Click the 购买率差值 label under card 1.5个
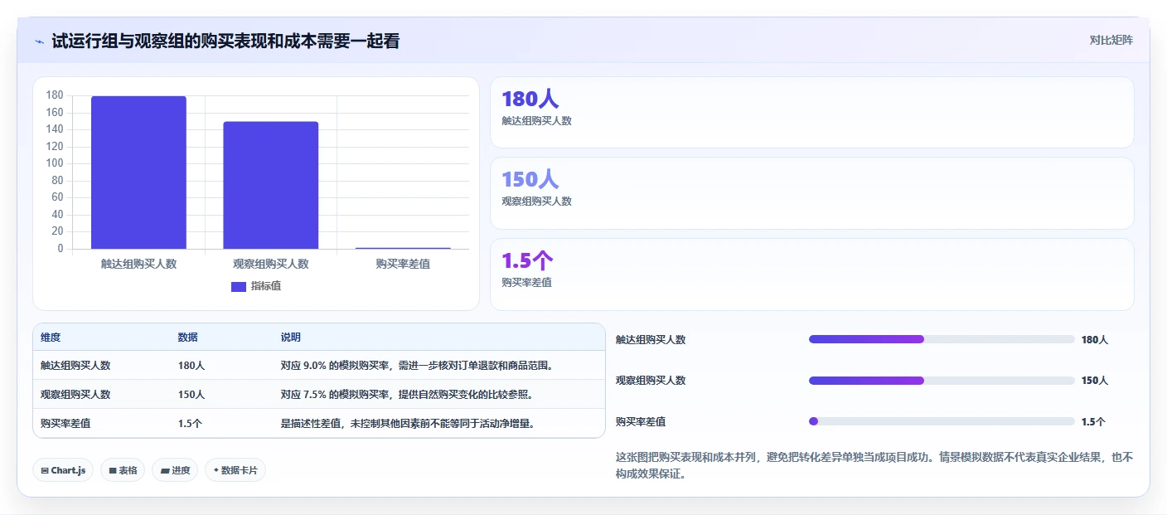 526,283
